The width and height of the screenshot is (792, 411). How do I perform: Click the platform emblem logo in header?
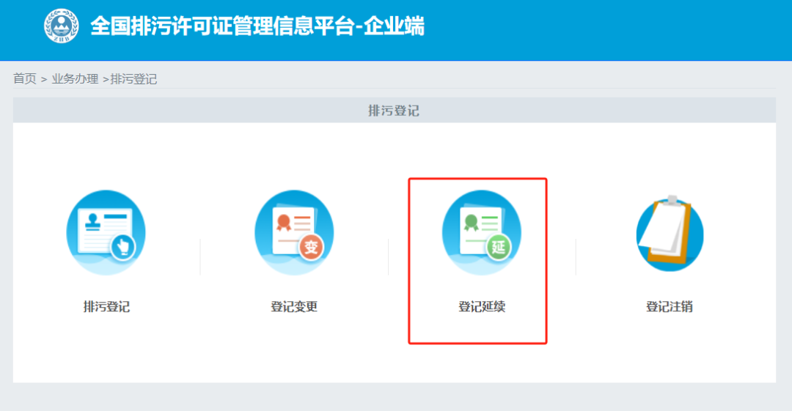coord(61,26)
